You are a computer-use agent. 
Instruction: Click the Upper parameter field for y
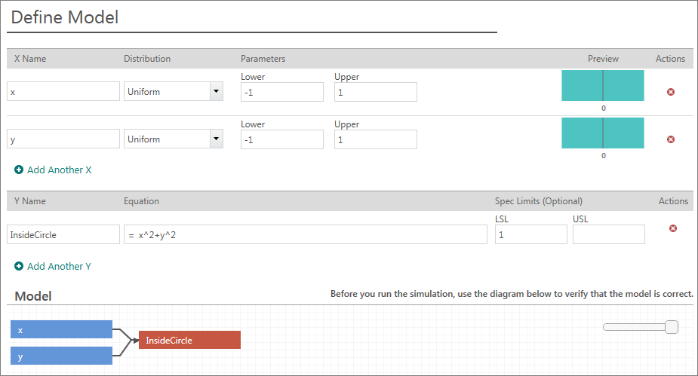click(x=375, y=139)
